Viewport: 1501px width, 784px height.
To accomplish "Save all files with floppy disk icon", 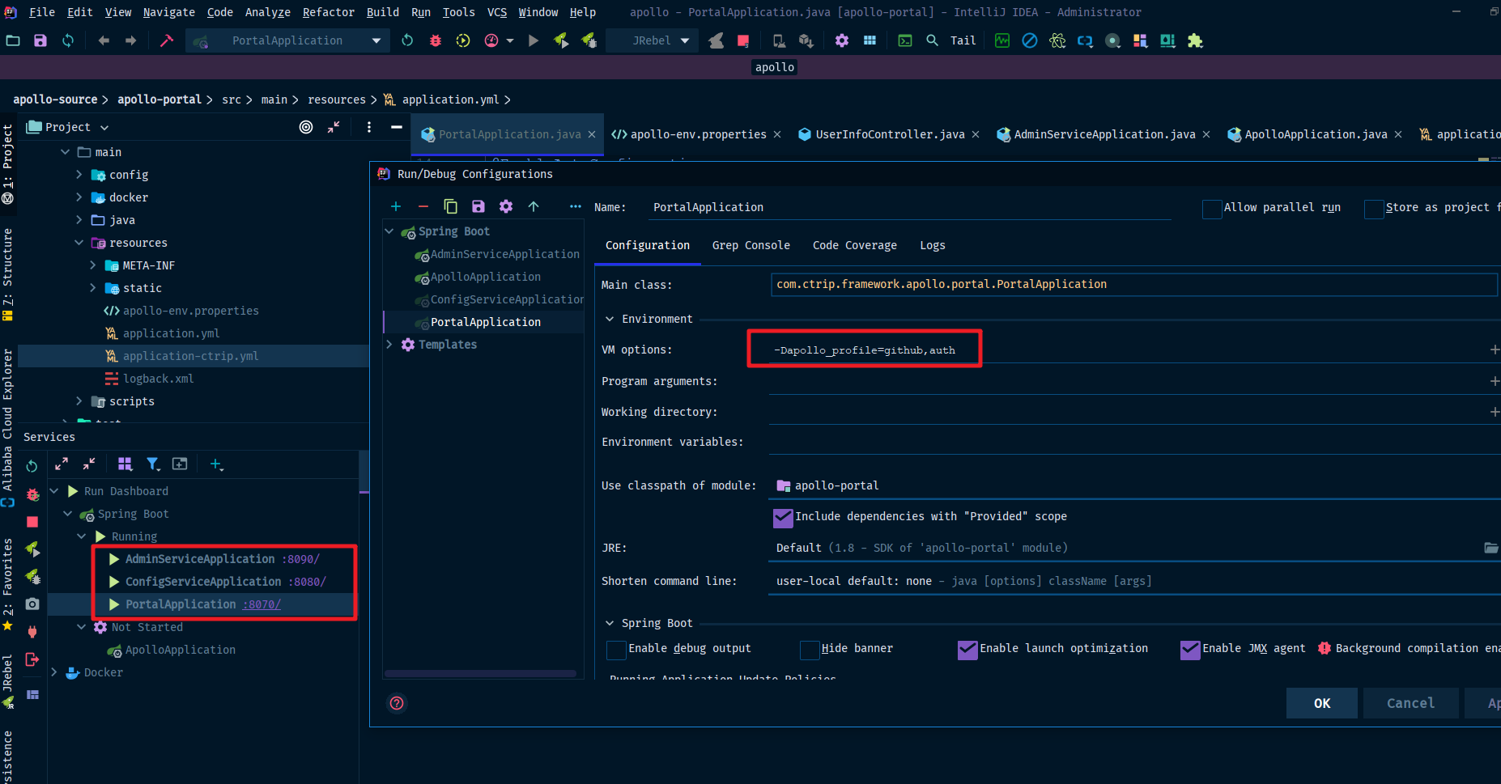I will point(40,40).
